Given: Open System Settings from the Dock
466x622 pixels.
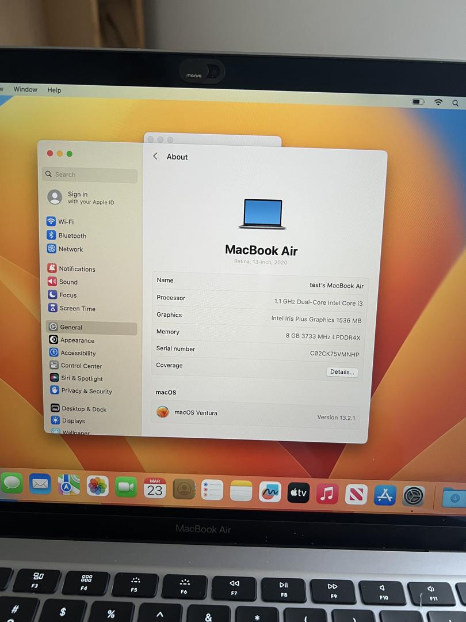Looking at the screenshot, I should pos(414,496).
